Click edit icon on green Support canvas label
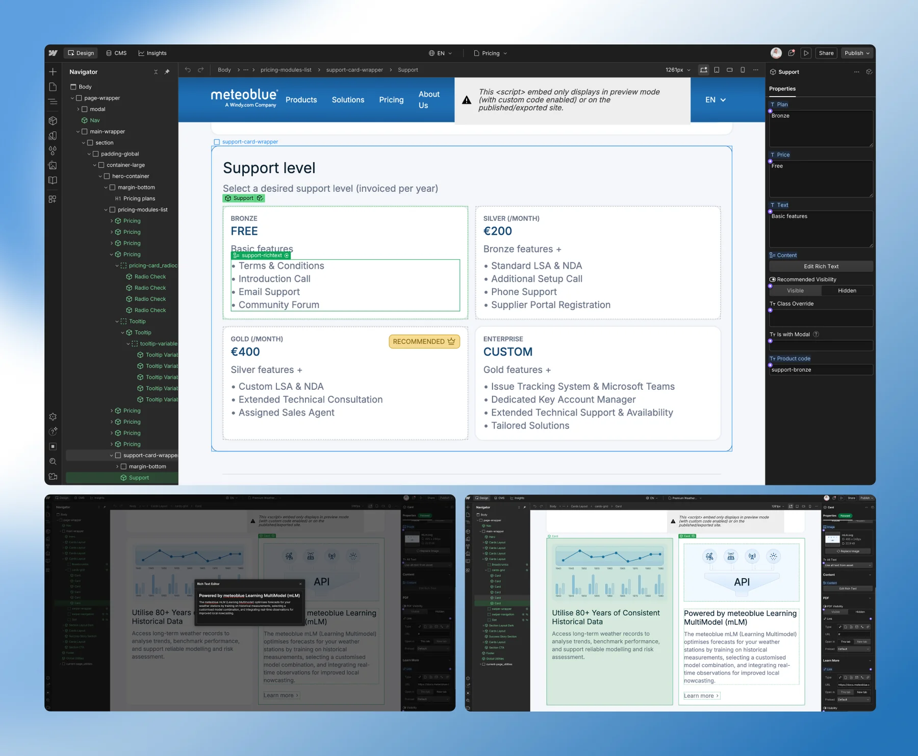 (260, 198)
